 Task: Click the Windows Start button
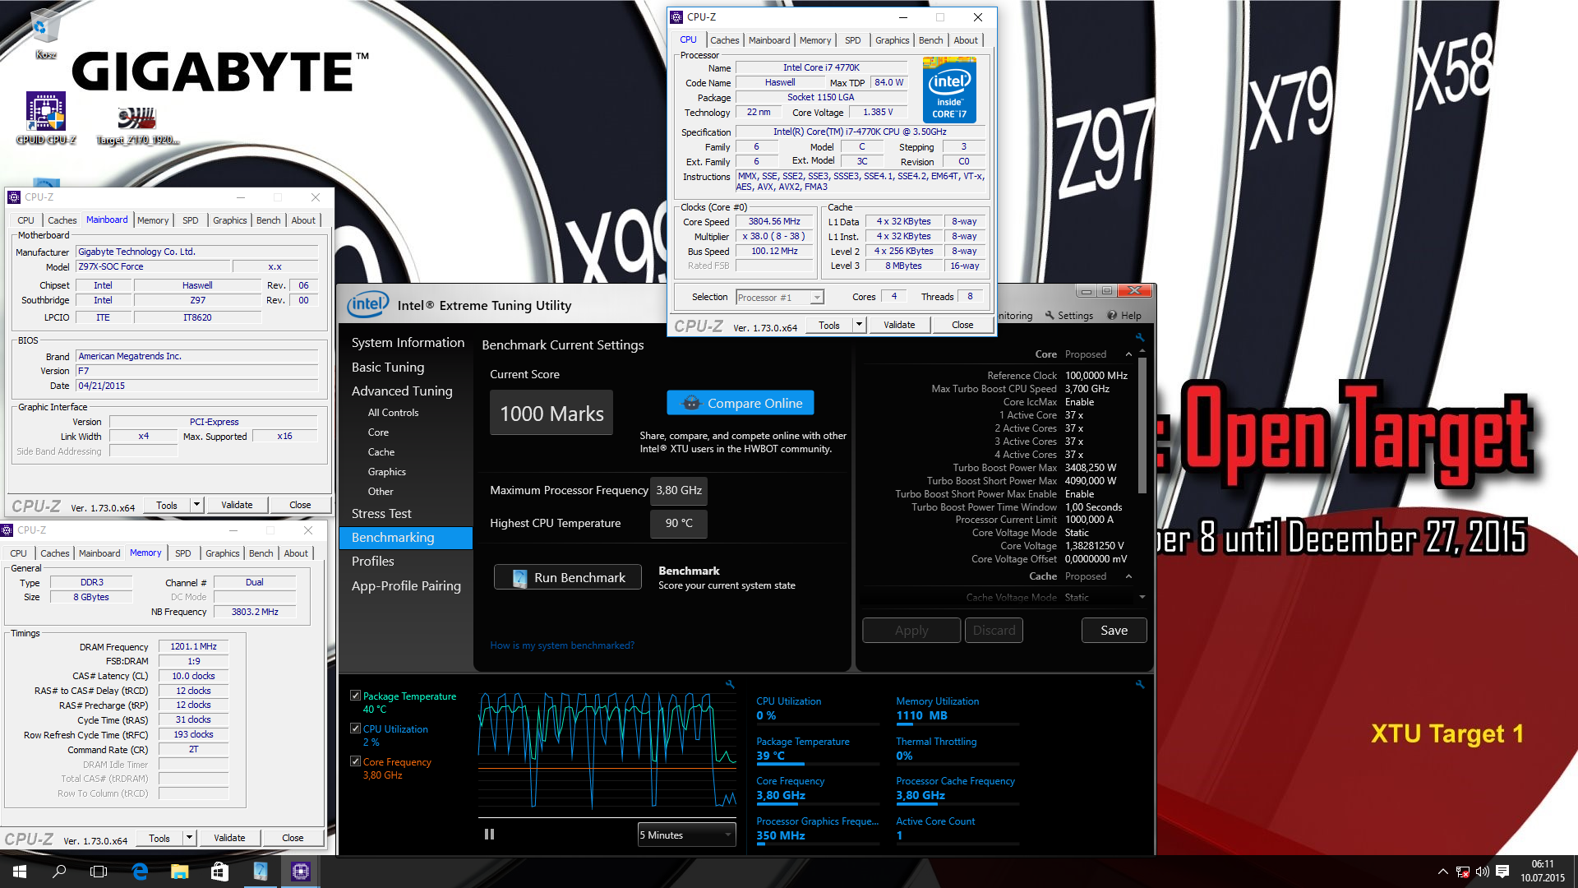pos(20,872)
